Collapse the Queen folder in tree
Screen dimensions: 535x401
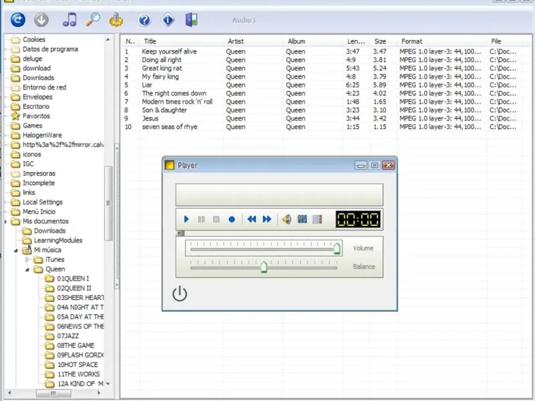pos(27,269)
